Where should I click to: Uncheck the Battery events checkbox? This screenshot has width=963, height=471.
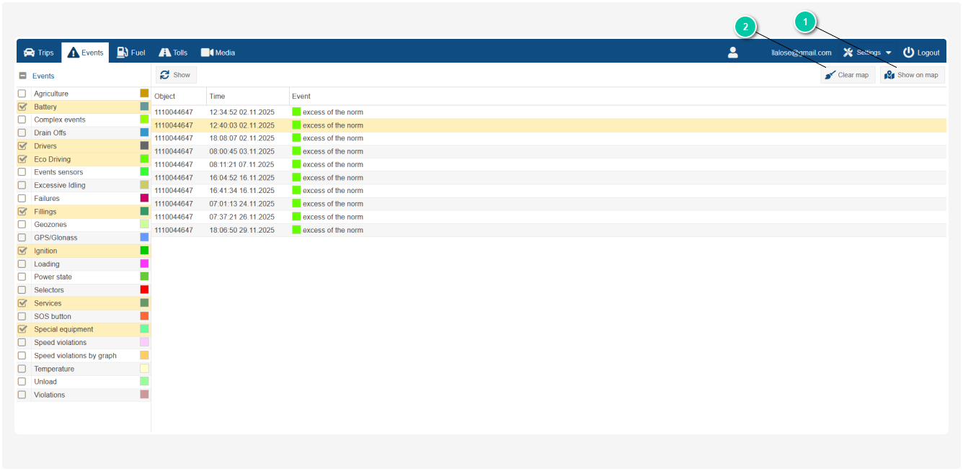22,107
